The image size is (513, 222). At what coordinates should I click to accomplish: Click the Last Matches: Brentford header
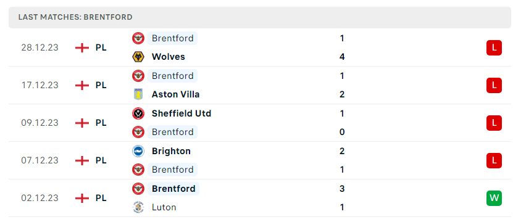point(75,17)
